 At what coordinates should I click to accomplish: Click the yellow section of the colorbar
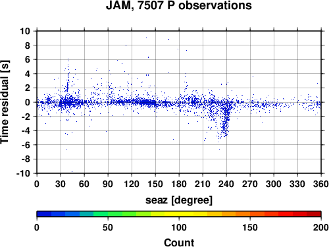click(x=179, y=214)
